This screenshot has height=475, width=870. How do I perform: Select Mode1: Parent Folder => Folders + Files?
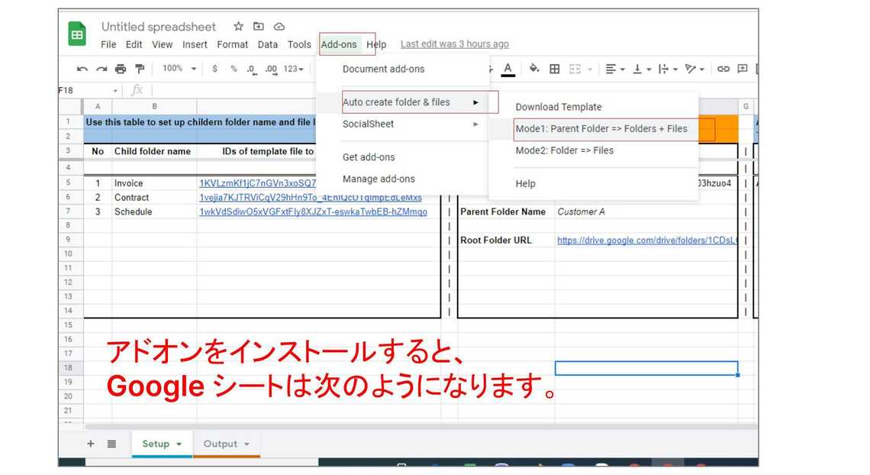pos(601,128)
